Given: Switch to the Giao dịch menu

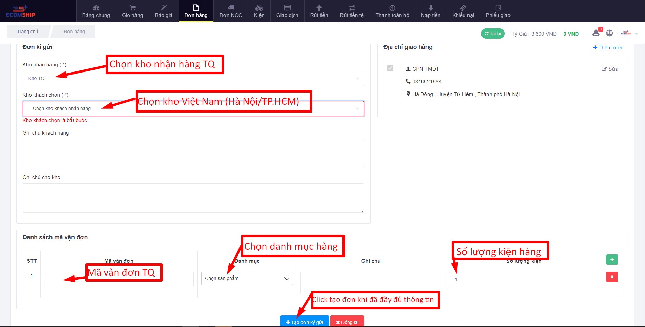Looking at the screenshot, I should pos(287,11).
